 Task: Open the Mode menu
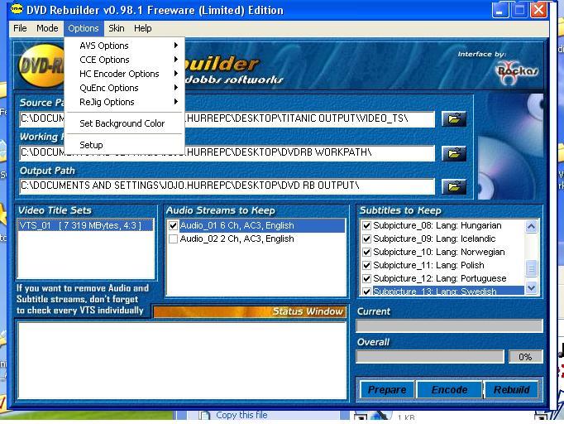47,28
